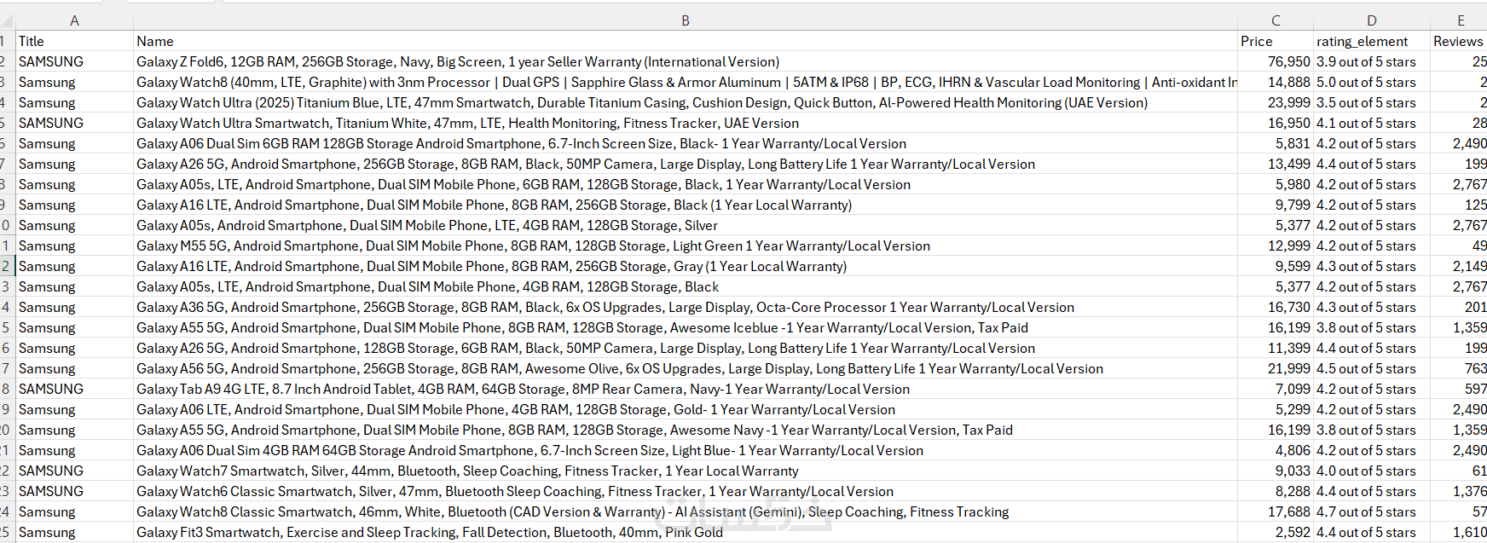The image size is (1487, 543).
Task: Select price cell 9,799
Action: (1276, 205)
